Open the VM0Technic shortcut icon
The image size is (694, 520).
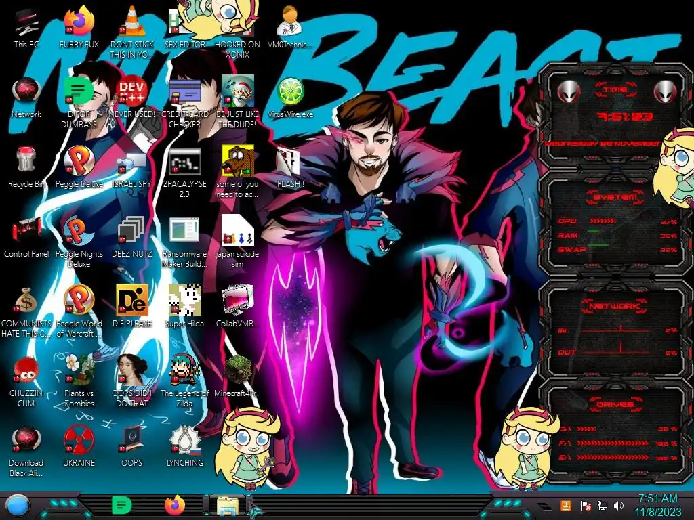coord(290,22)
